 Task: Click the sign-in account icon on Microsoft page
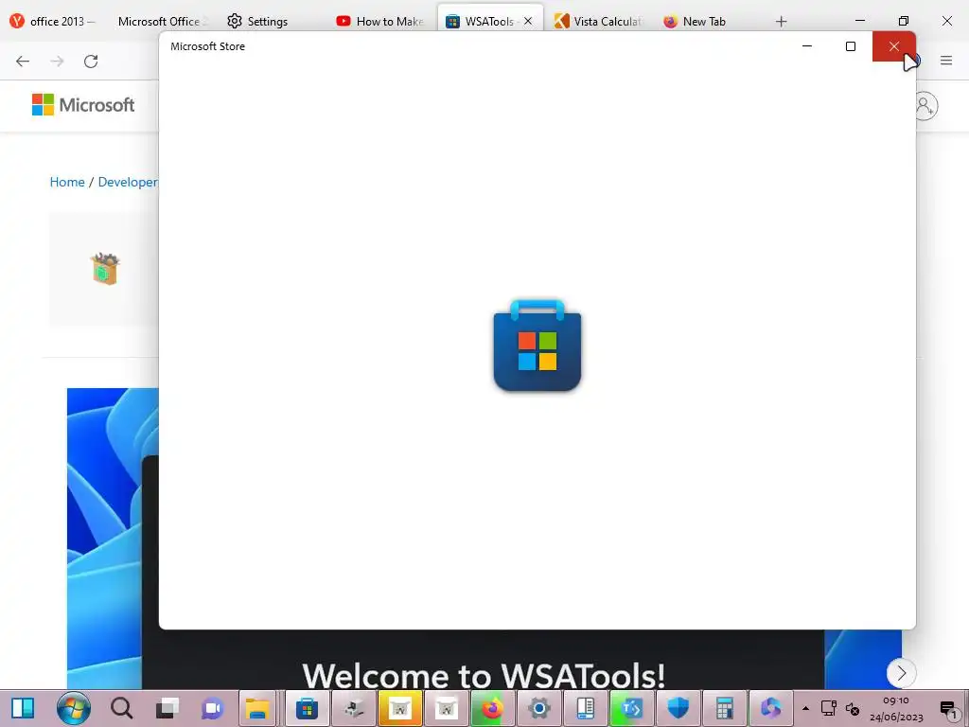tap(925, 106)
